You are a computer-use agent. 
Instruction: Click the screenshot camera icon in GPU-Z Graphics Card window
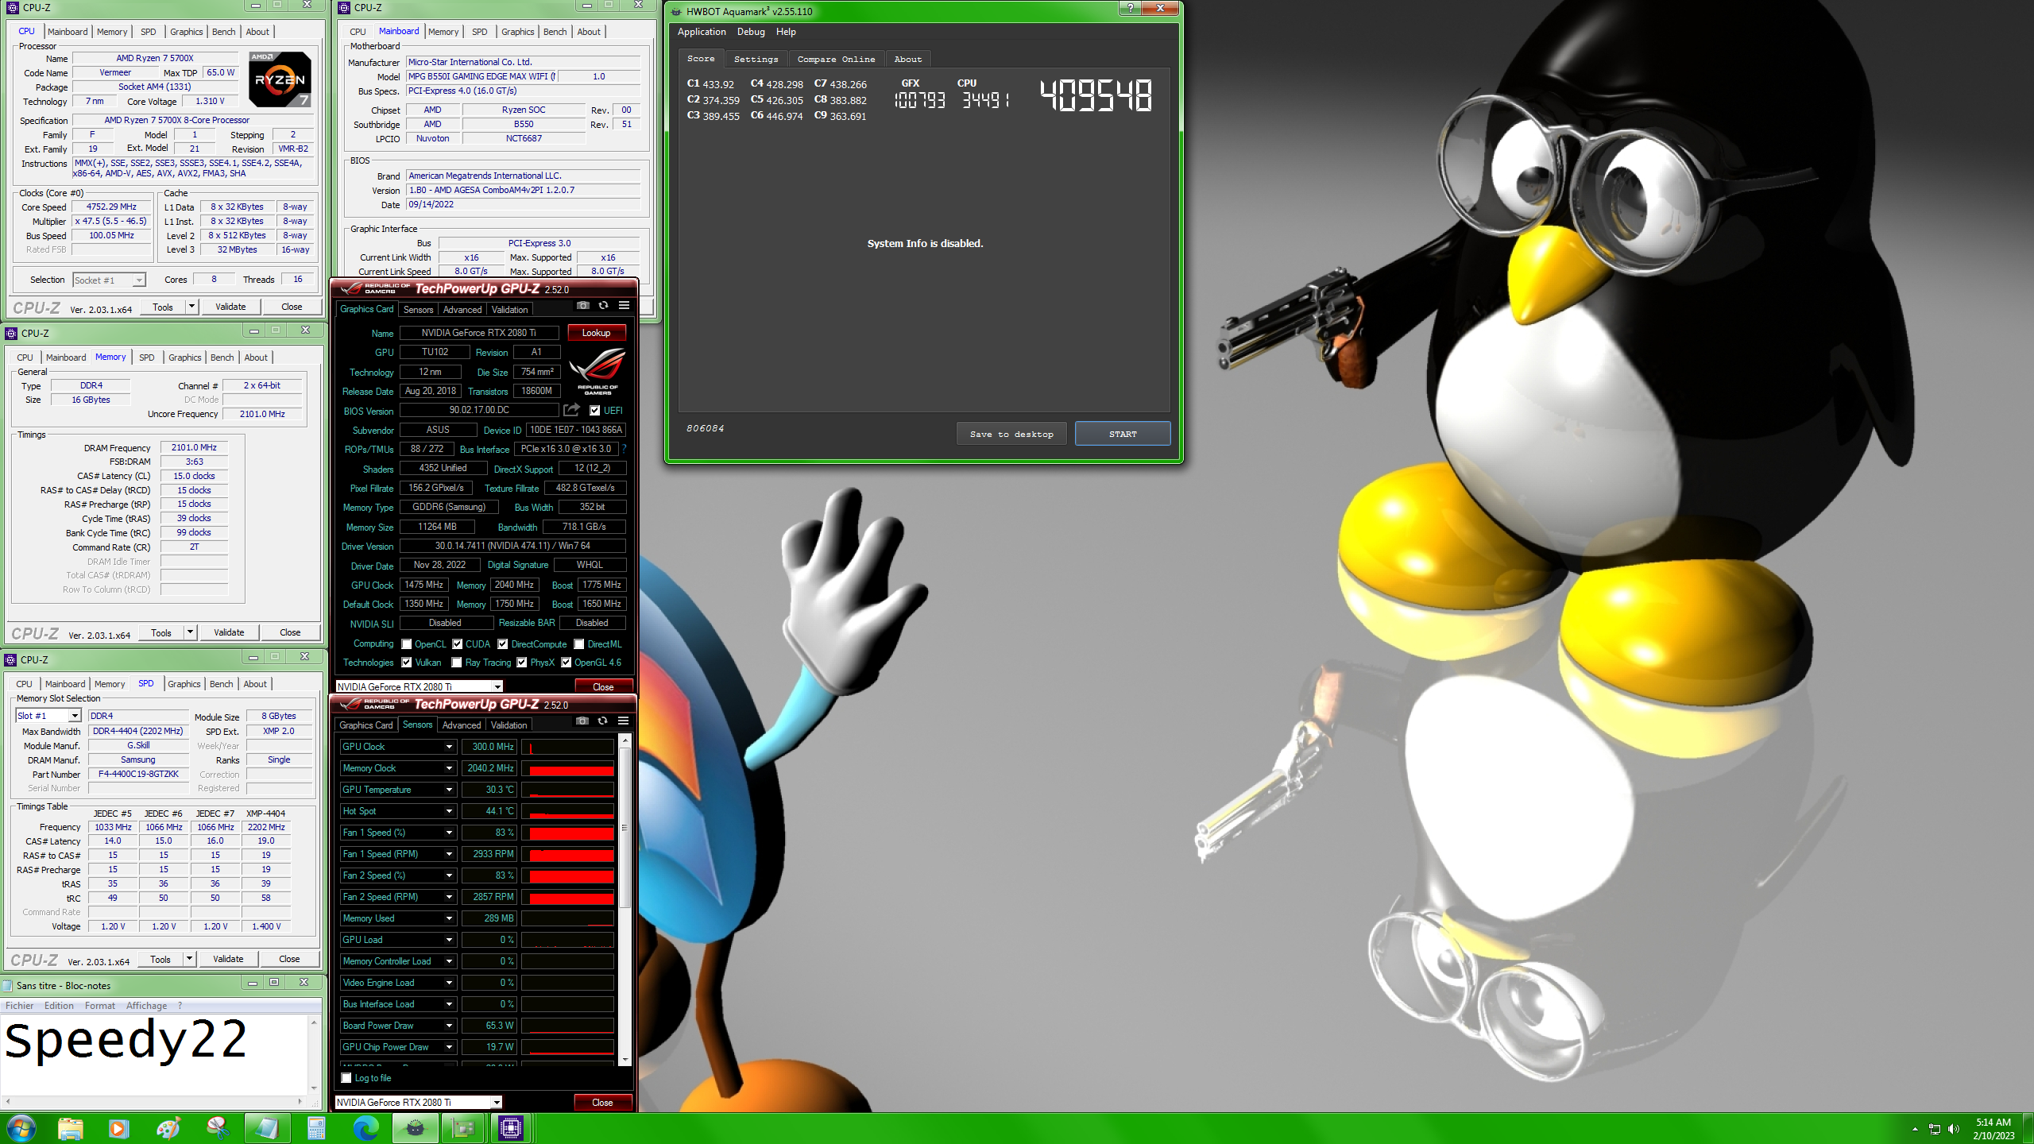582,306
